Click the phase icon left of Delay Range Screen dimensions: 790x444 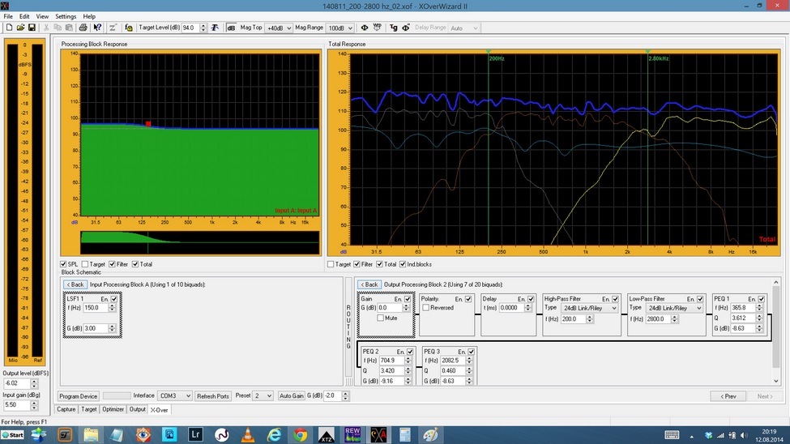[406, 28]
